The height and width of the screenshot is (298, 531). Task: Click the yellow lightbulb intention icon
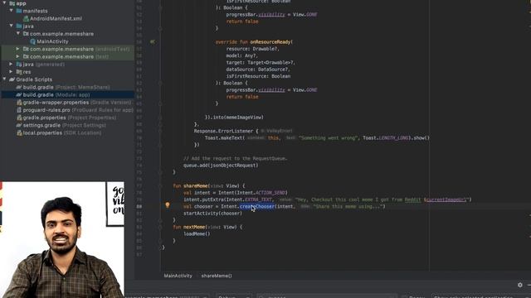coord(168,205)
